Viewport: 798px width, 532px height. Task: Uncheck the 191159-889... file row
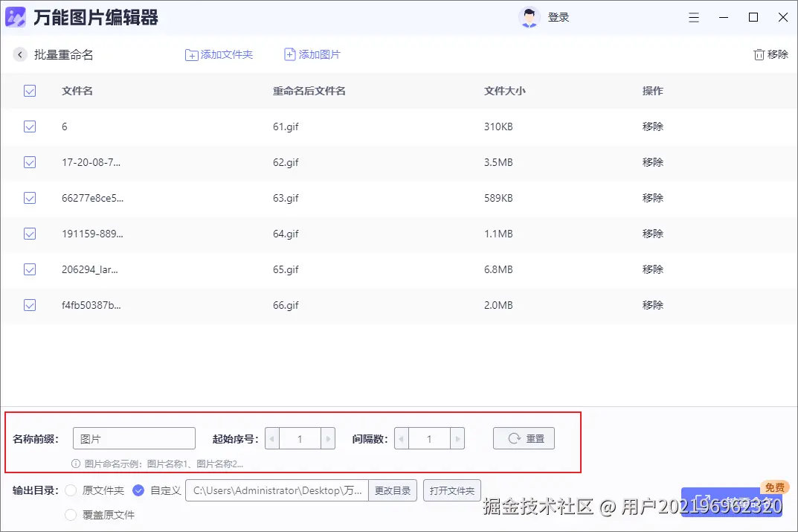pyautogui.click(x=30, y=234)
